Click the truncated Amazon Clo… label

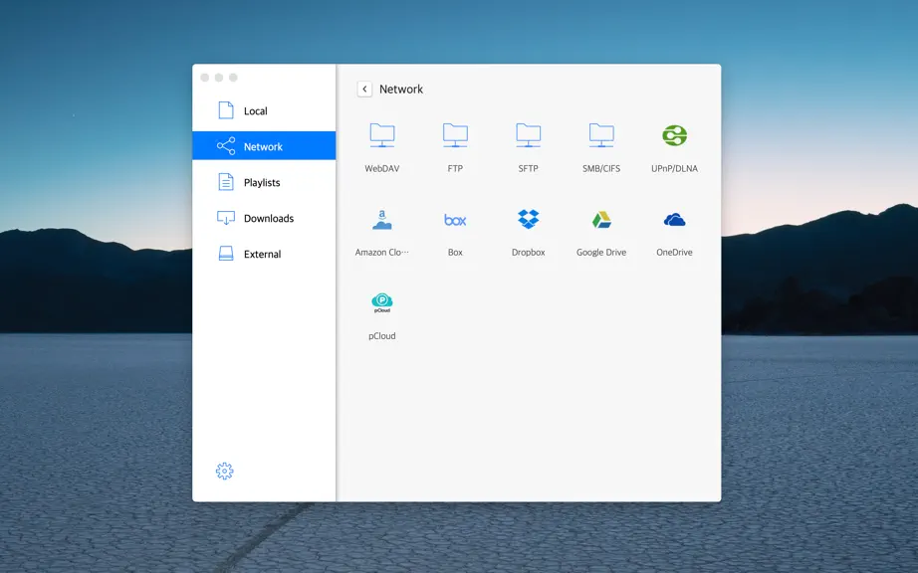(381, 252)
